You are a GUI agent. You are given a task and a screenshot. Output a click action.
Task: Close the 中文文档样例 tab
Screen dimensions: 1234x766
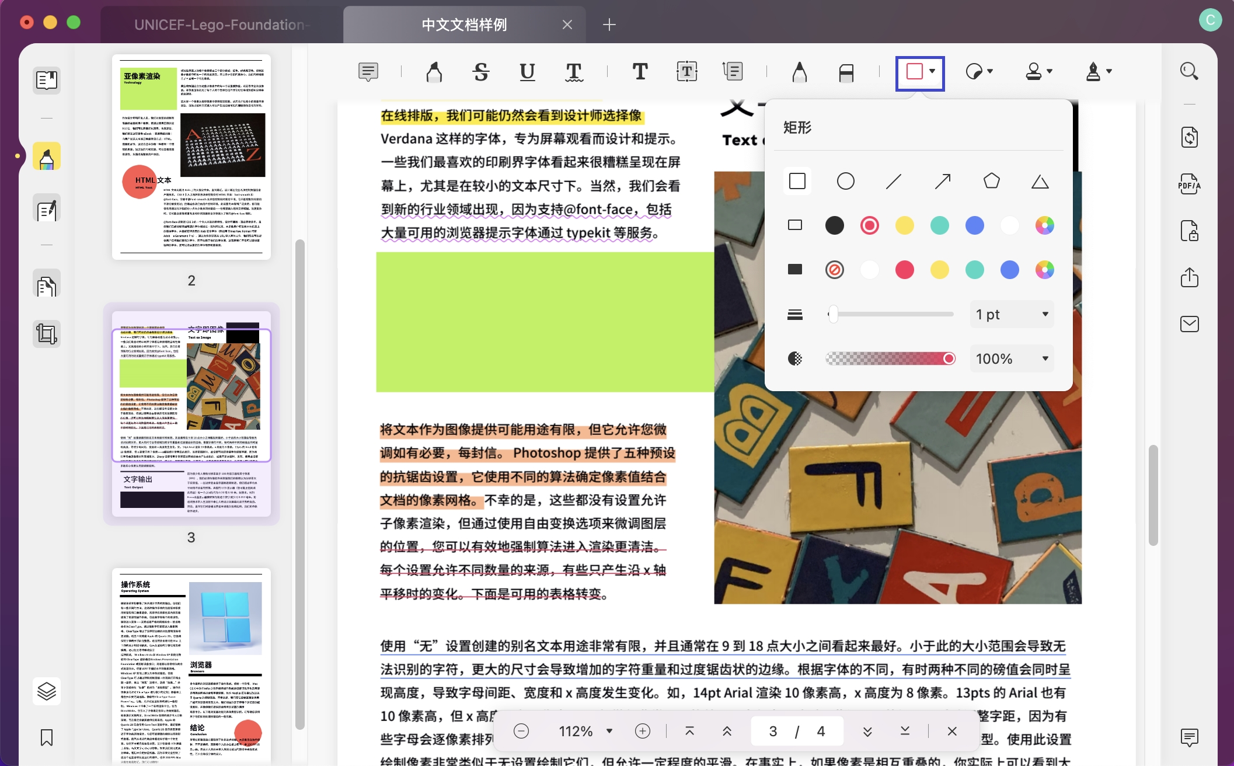coord(567,25)
